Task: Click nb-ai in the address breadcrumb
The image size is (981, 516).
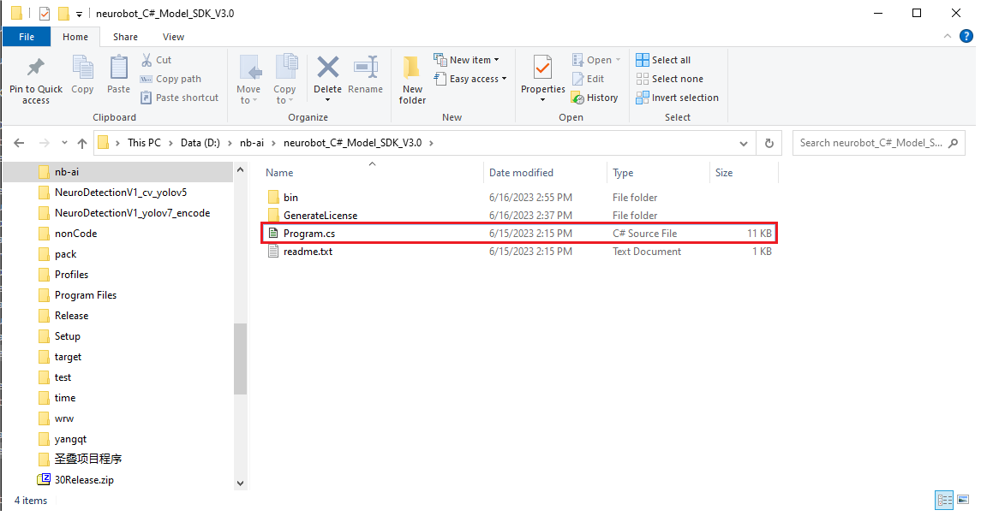Action: 252,143
